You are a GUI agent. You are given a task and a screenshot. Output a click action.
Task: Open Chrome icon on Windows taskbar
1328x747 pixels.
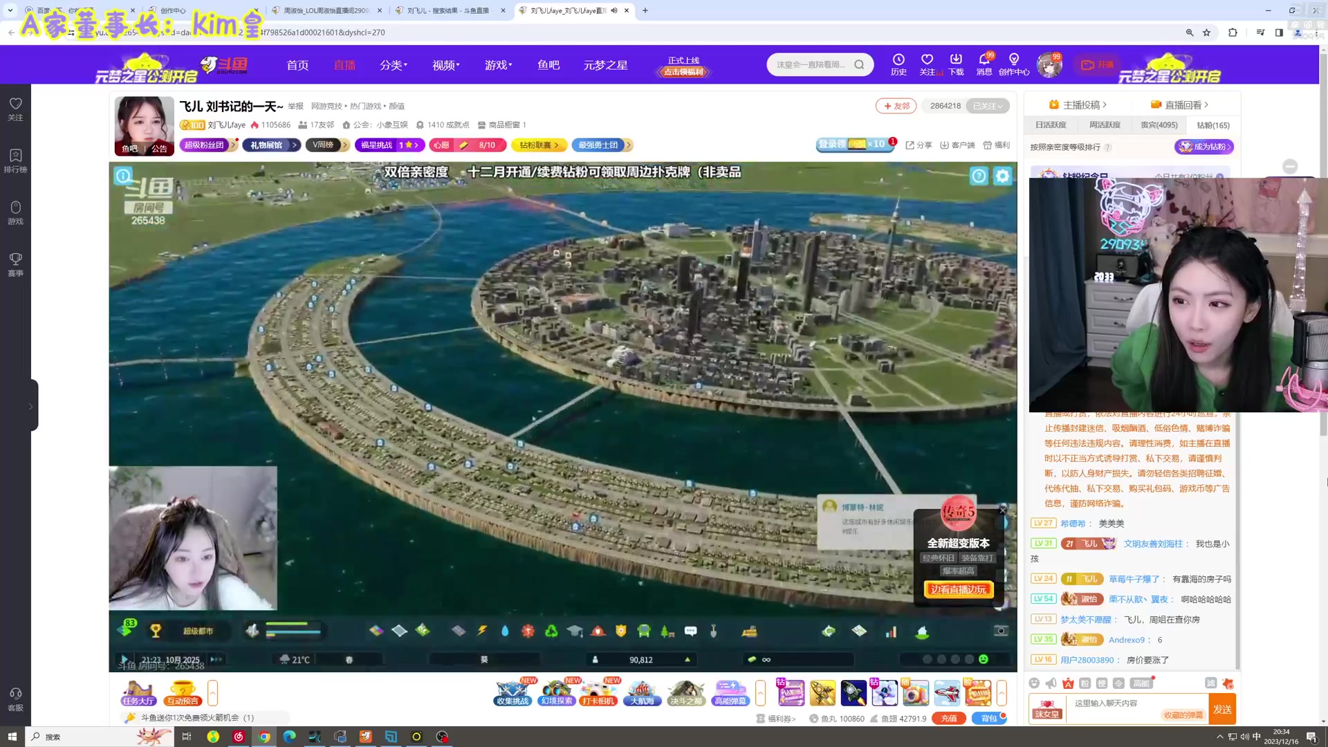click(x=264, y=737)
